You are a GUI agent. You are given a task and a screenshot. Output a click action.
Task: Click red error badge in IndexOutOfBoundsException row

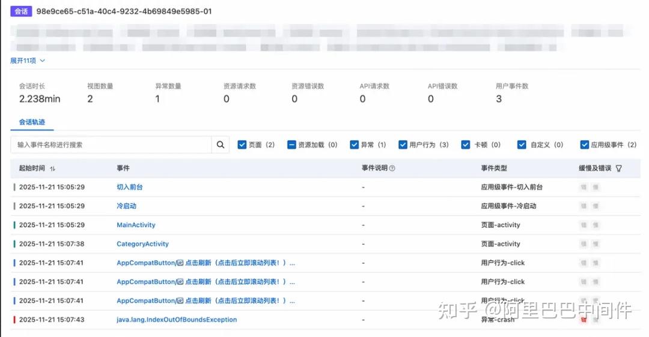point(583,319)
